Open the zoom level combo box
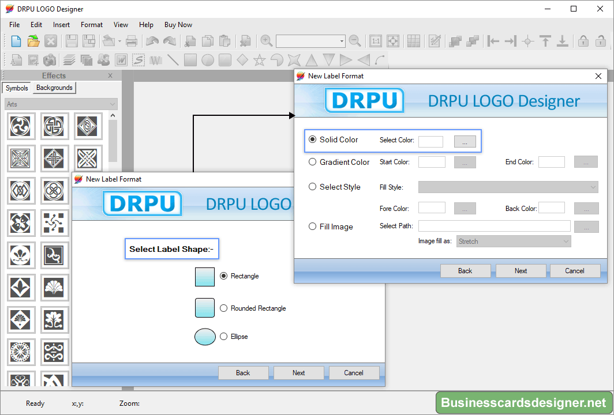 coord(310,41)
